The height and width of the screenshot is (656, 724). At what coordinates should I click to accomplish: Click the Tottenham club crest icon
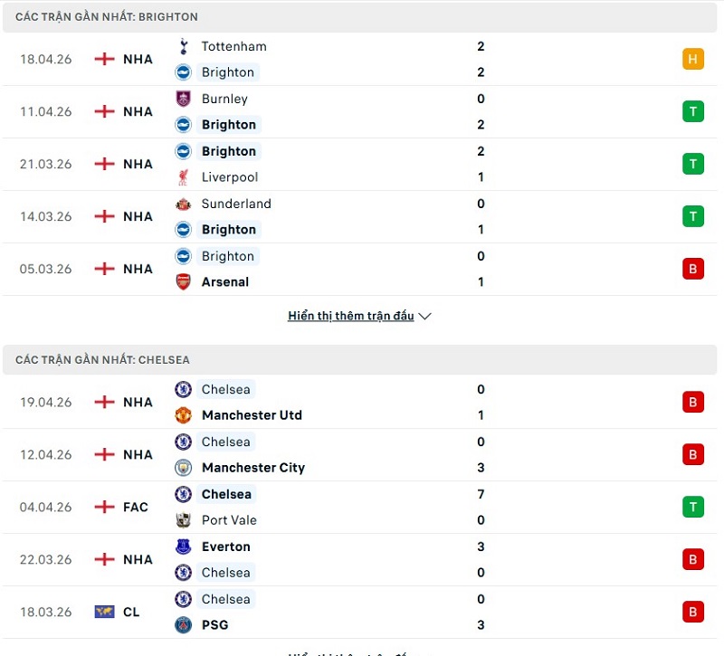pyautogui.click(x=183, y=46)
